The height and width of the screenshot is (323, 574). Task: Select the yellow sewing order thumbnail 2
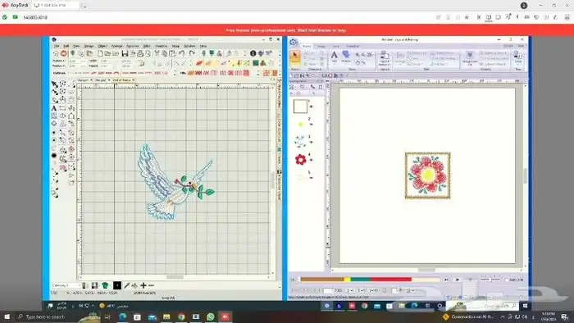(301, 125)
